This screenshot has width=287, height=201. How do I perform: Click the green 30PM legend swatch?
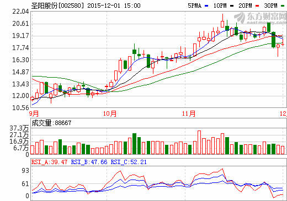283,6
